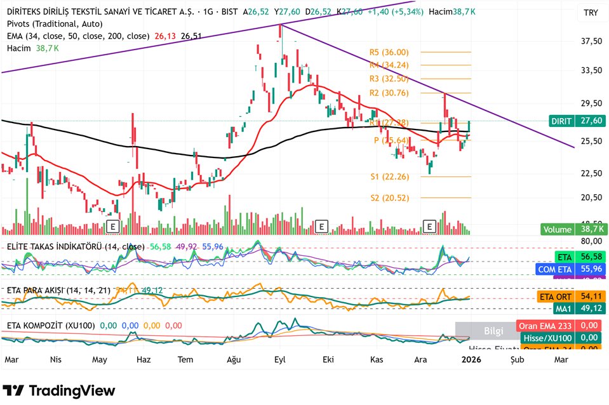609x405 pixels.
Task: Select pivot level S2 (20.52)
Action: pos(389,198)
